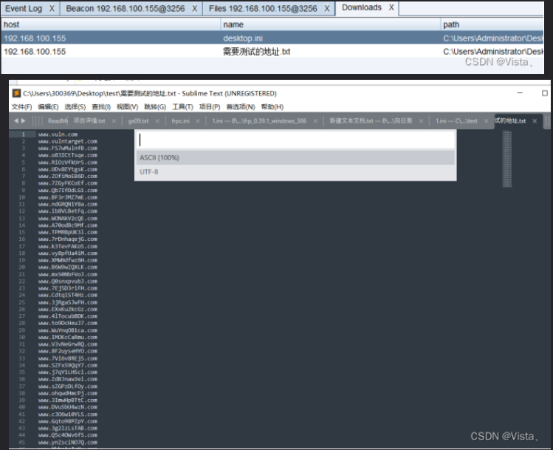Open the Files 192.168.100.155@3256 tab

263,9
